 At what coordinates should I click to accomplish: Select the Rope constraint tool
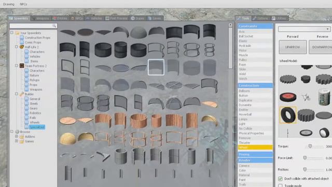[255, 64]
